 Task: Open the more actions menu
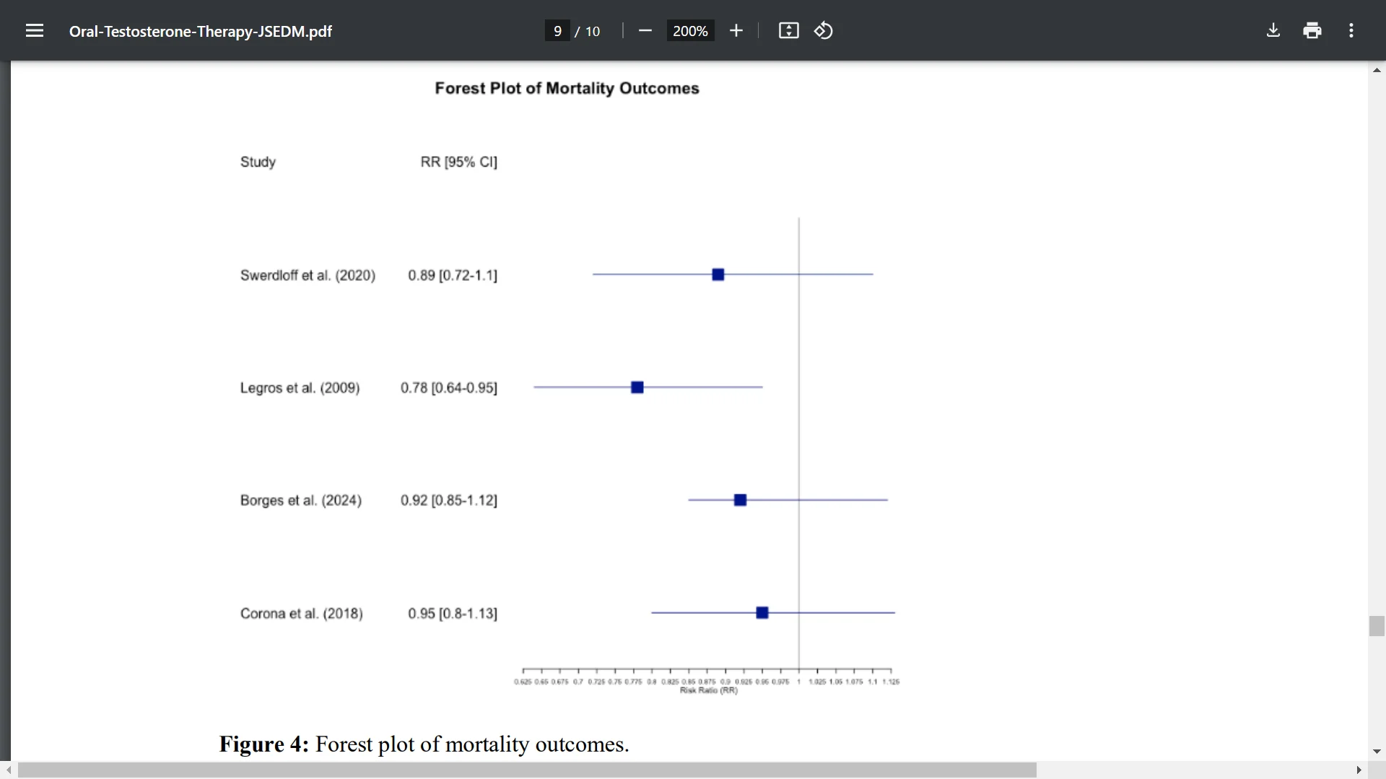1351,30
